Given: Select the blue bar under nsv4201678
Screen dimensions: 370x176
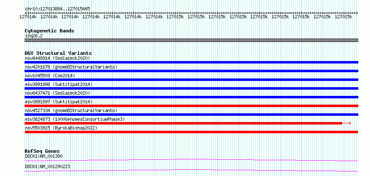Looking at the screenshot, I should coord(191,71).
